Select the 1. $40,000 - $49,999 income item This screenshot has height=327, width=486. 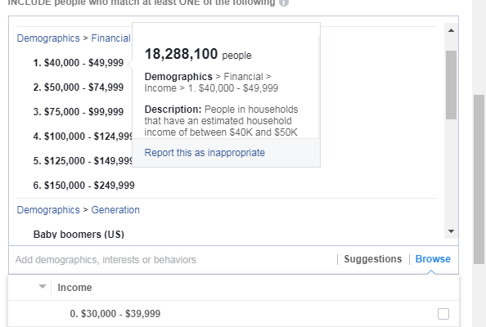(79, 63)
